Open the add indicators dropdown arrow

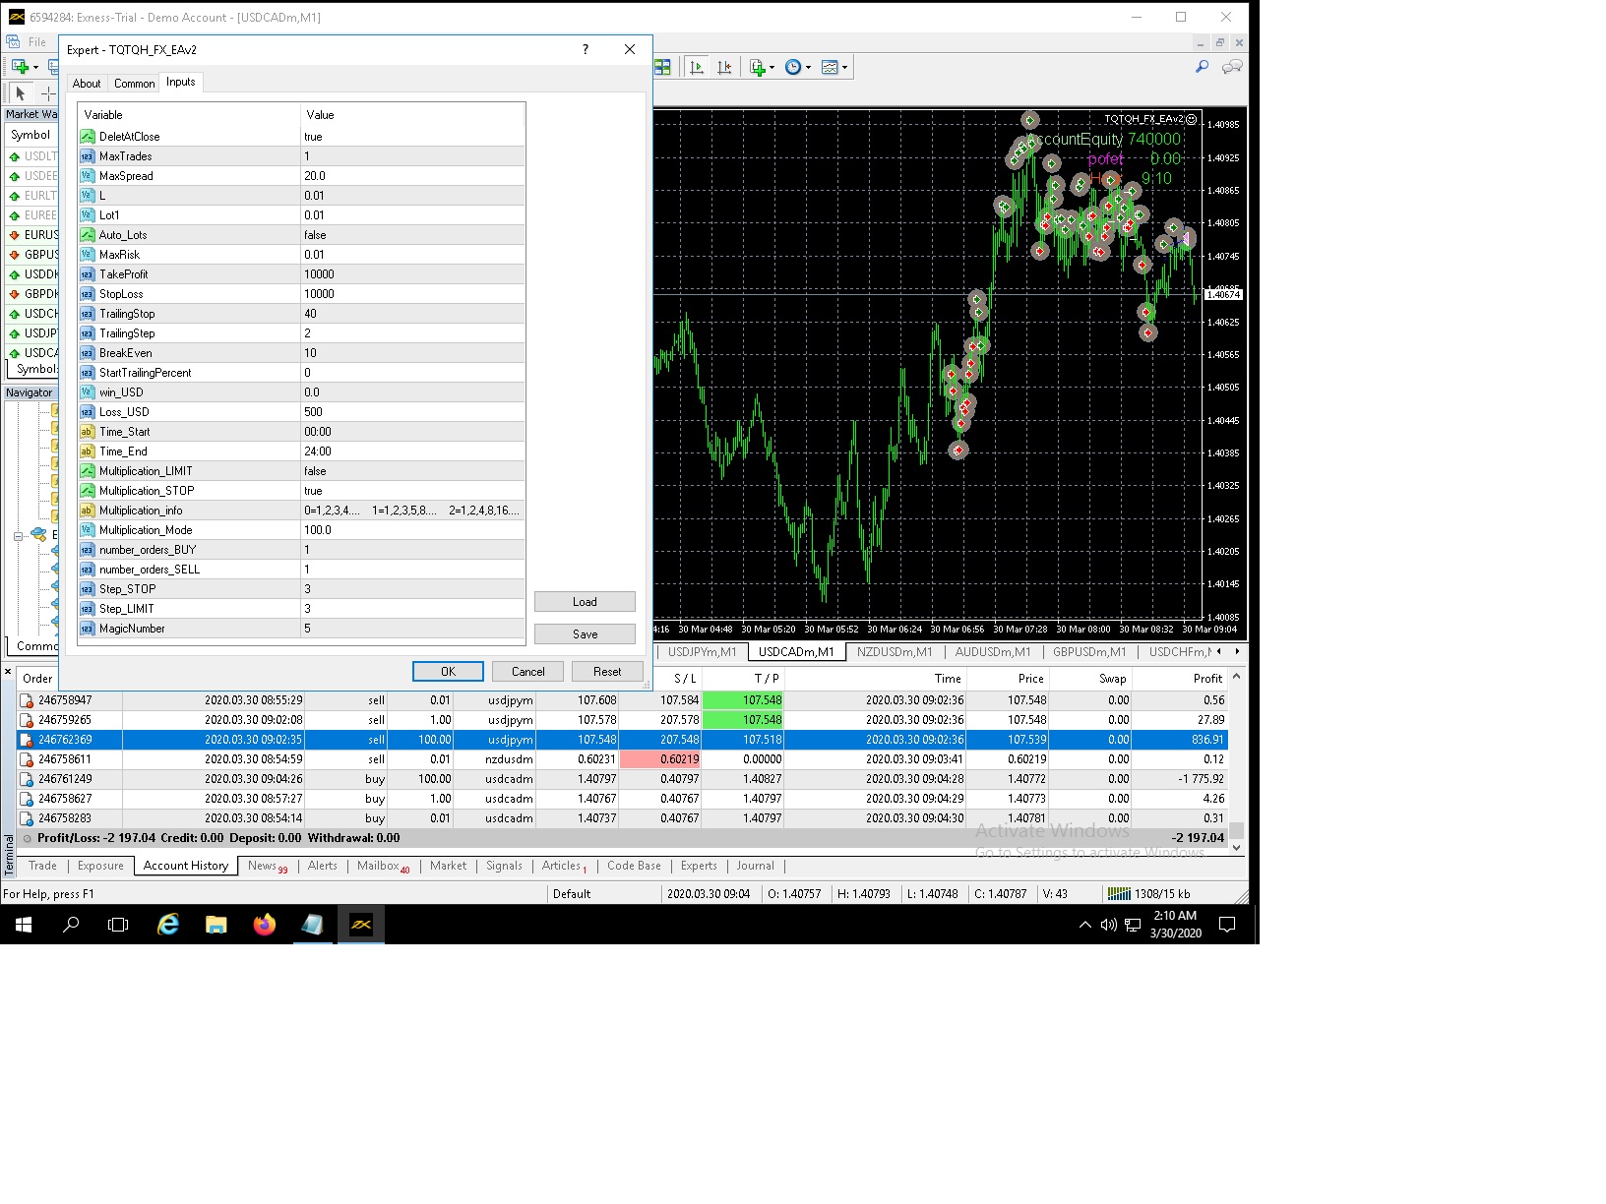(x=772, y=68)
